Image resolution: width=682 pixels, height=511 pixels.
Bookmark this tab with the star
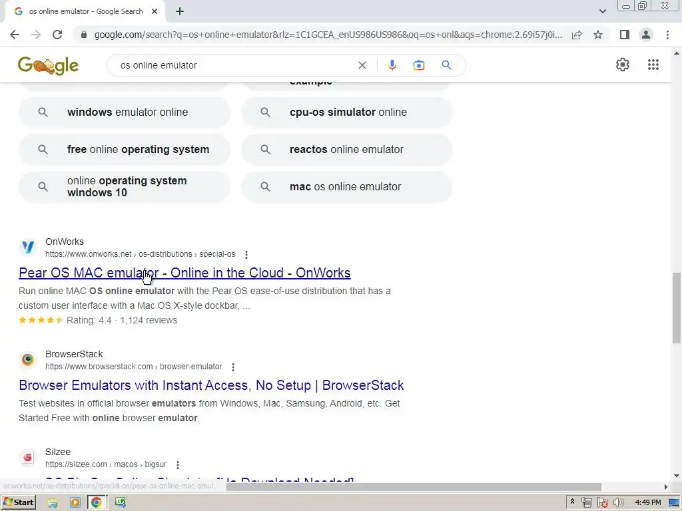click(598, 35)
